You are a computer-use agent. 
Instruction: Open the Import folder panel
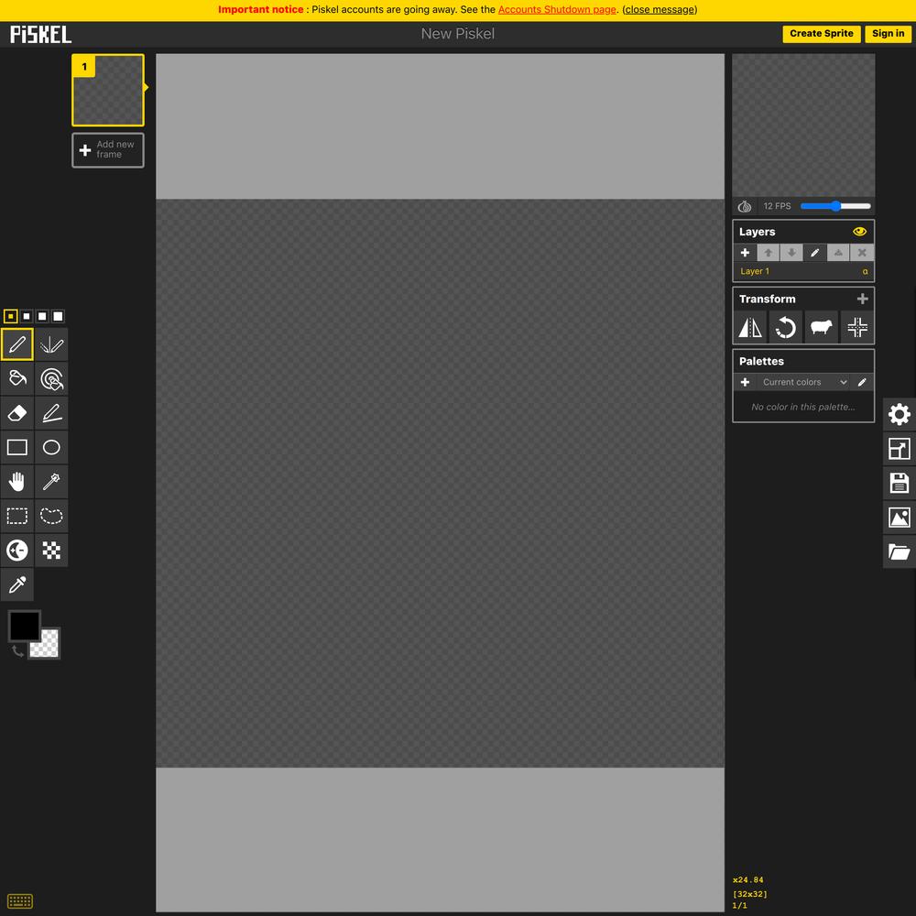click(x=900, y=551)
